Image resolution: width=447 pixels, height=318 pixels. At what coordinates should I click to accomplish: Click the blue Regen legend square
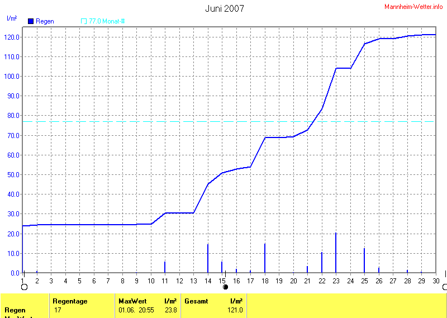tap(31, 21)
